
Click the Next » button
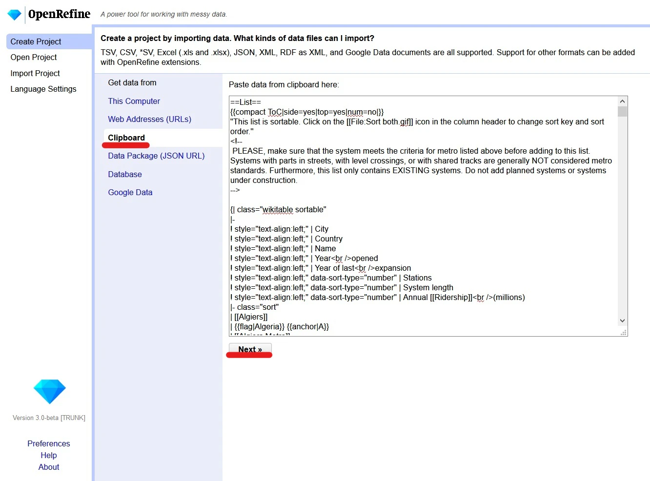click(x=250, y=349)
